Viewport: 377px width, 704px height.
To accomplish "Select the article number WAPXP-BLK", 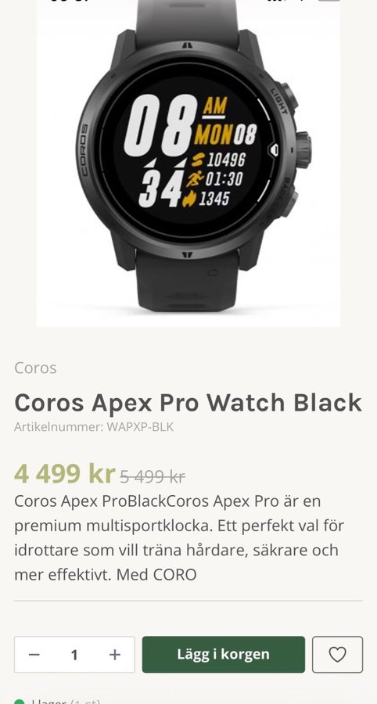I will (x=140, y=426).
